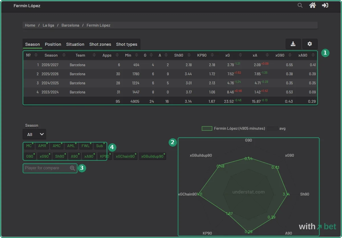The width and height of the screenshot is (342, 238).
Task: Toggle the AMC position filter
Action: click(x=57, y=146)
